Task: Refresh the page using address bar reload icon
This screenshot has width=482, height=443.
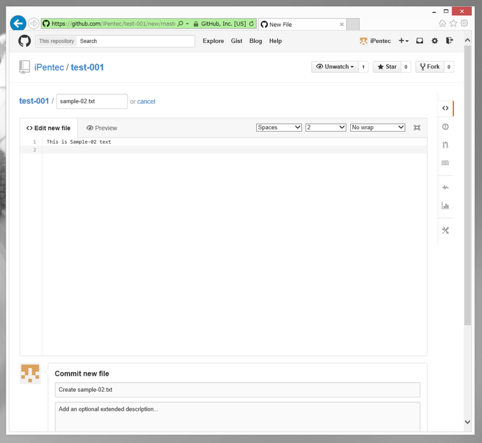Action: (x=251, y=23)
